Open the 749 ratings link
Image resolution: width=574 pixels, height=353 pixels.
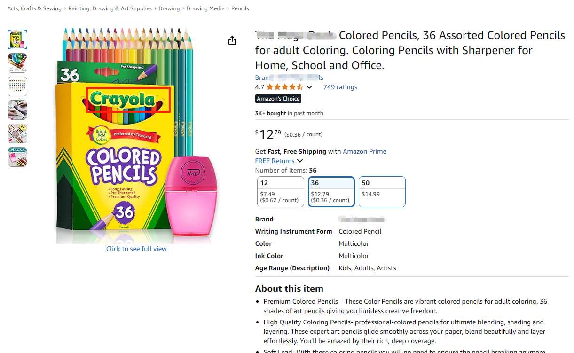[x=340, y=87]
